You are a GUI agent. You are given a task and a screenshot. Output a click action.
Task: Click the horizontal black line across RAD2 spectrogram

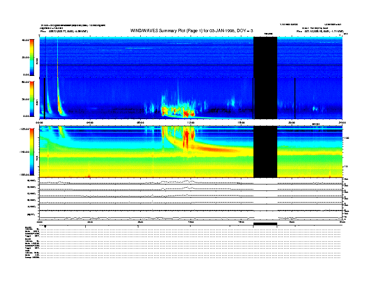pyautogui.click(x=191, y=65)
